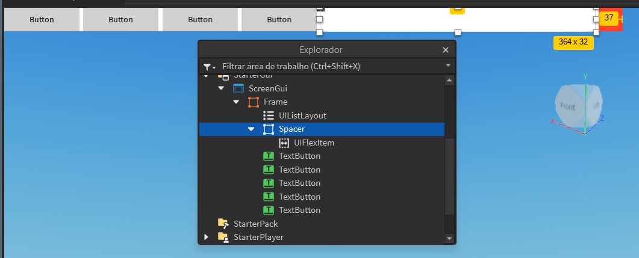The image size is (639, 258).
Task: Open the filter funnel icon menu
Action: [x=209, y=67]
